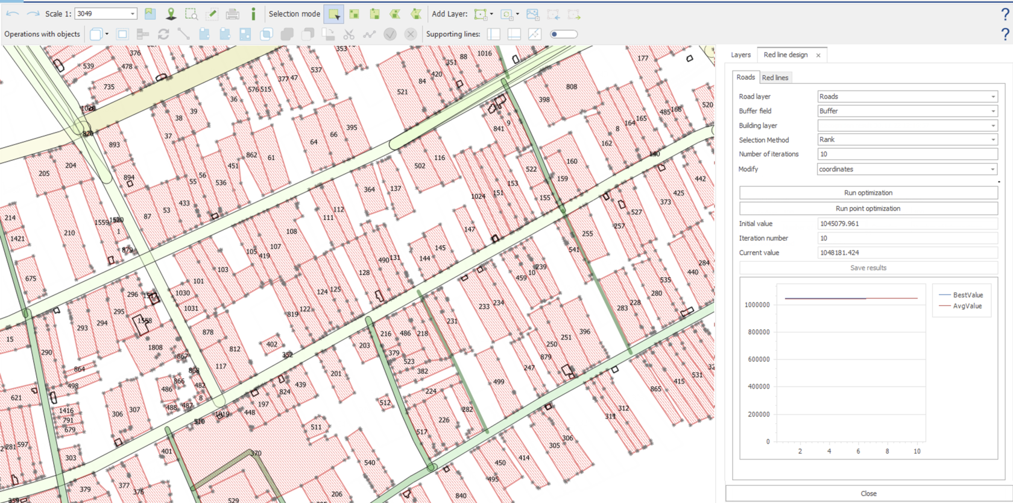
Task: Click the fourth selection mode icon
Action: [x=396, y=13]
